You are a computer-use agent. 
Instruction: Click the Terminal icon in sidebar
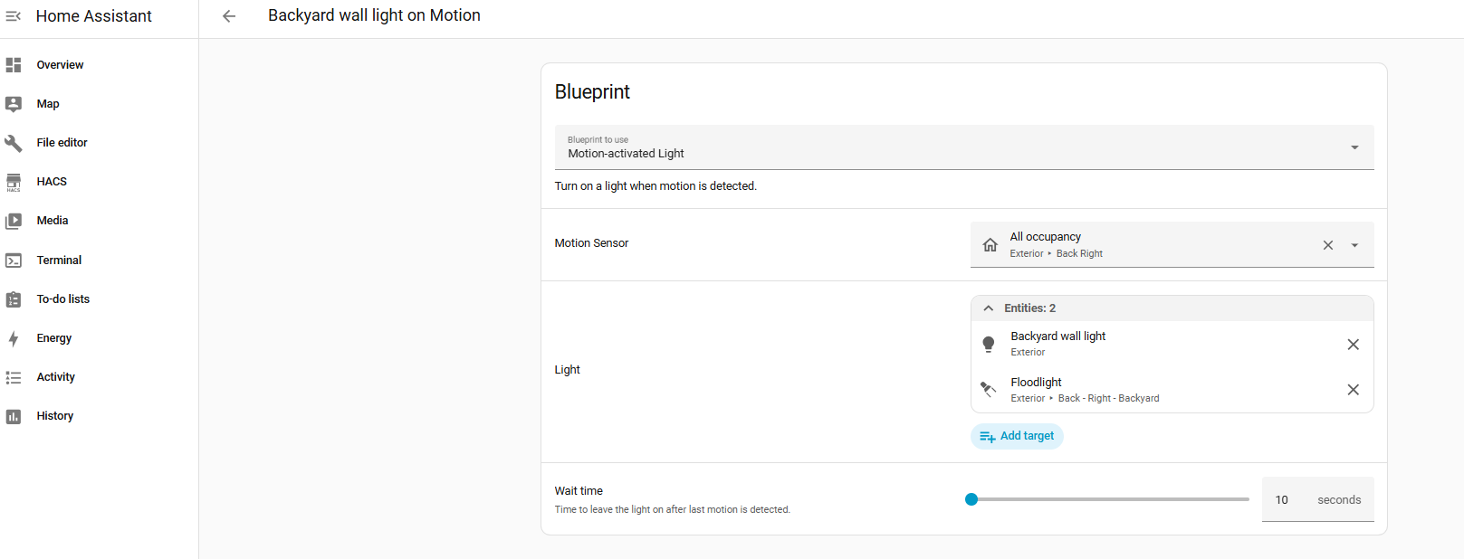tap(14, 261)
